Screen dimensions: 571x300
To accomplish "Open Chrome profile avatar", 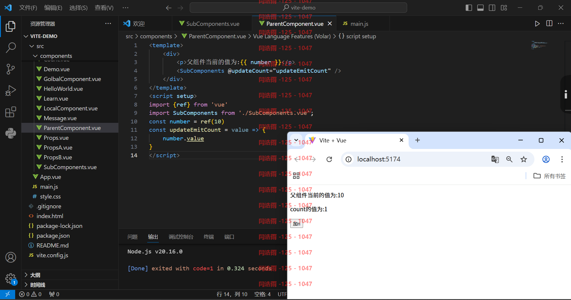I will point(546,159).
